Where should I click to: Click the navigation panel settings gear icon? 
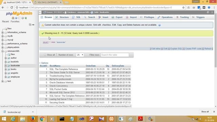click(23, 18)
